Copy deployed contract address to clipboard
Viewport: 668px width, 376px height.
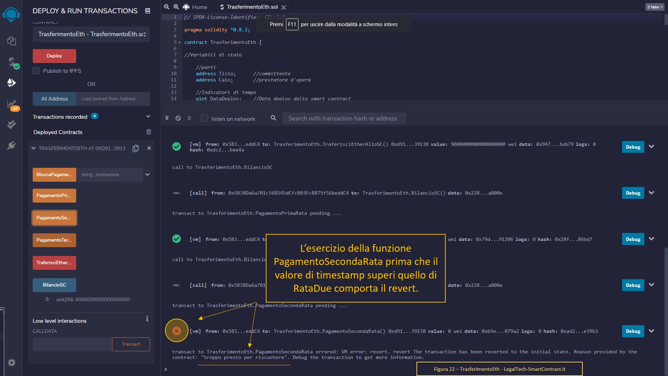[x=136, y=148]
